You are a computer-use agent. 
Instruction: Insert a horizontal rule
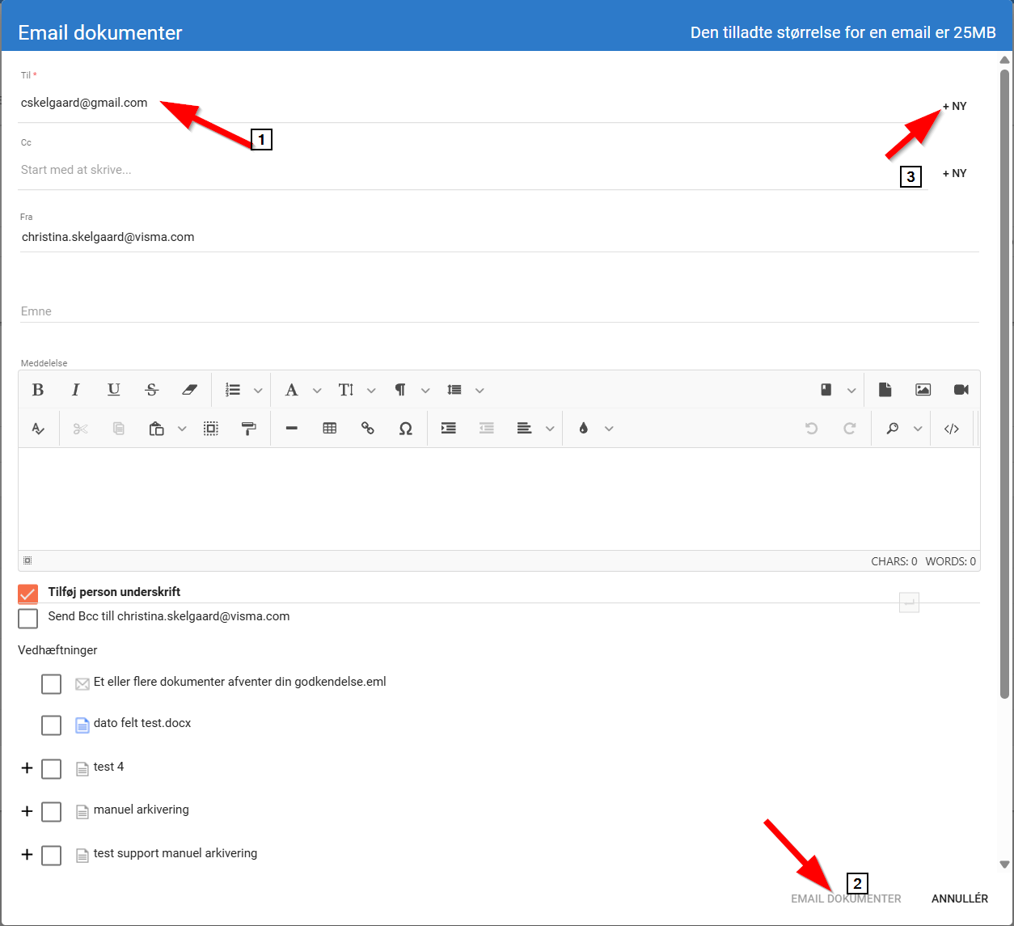[292, 429]
